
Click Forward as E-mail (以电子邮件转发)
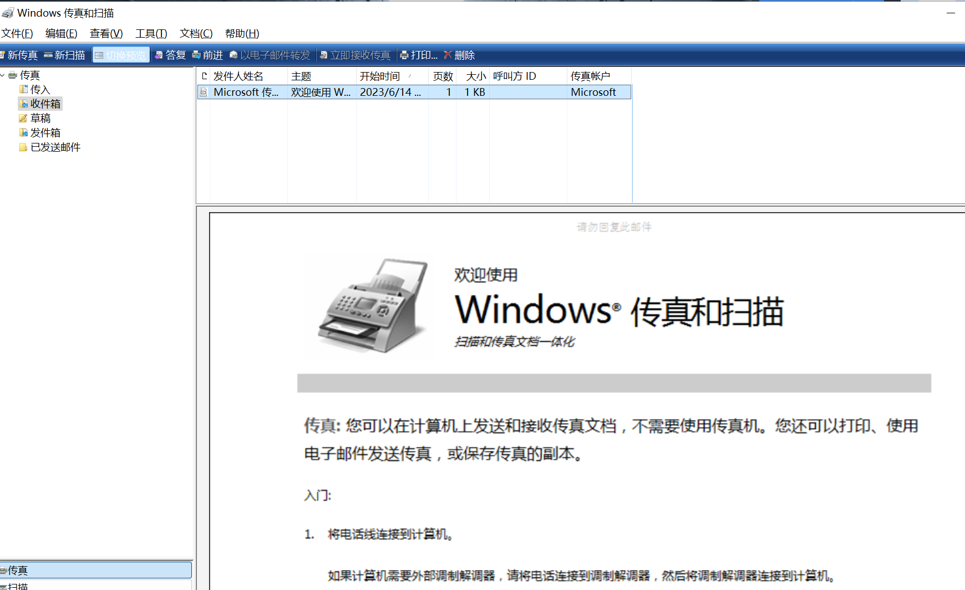[x=270, y=55]
